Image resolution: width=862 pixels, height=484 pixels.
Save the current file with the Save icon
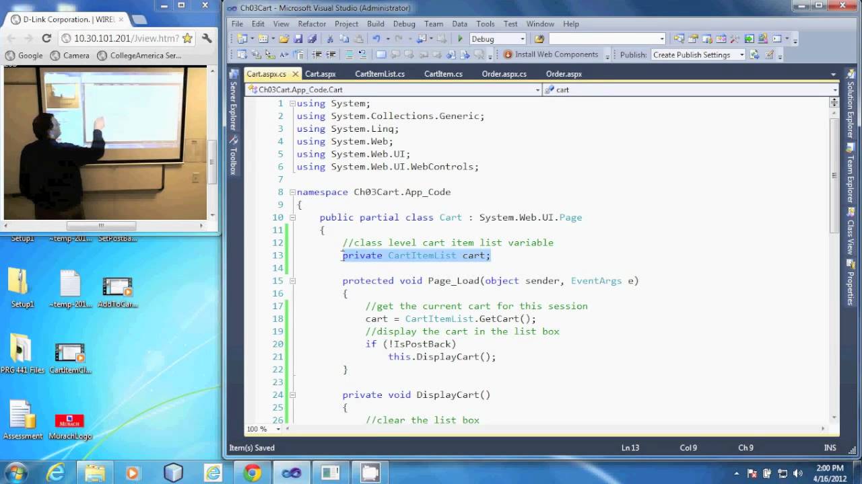[x=298, y=39]
